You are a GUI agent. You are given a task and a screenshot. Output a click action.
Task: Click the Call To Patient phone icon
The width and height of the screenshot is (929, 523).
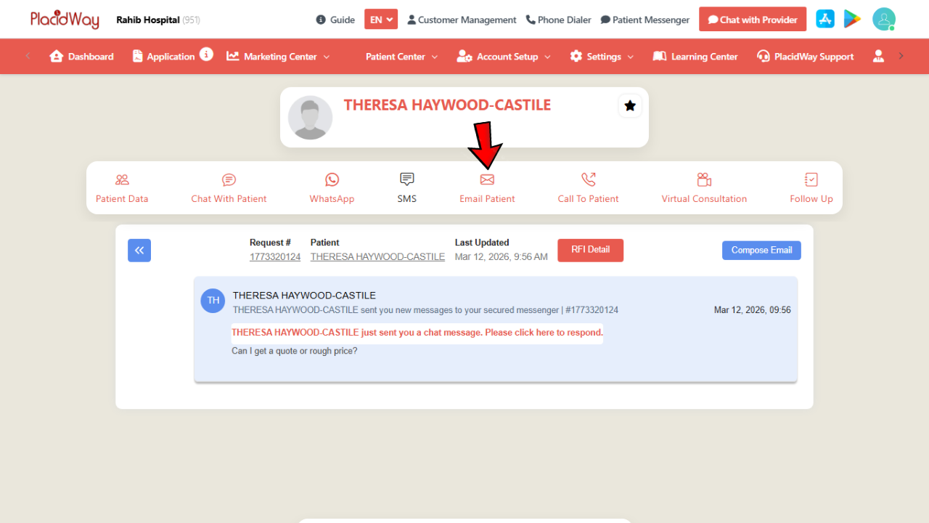tap(588, 179)
